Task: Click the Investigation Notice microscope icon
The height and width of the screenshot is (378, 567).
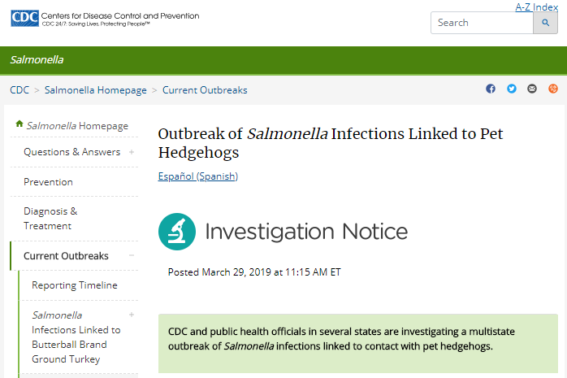Action: pos(177,232)
